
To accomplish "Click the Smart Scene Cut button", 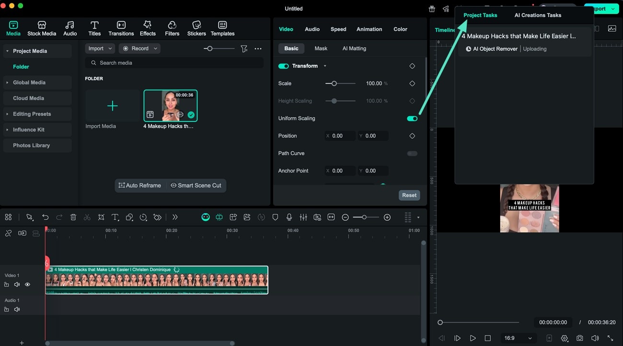I will 196,186.
